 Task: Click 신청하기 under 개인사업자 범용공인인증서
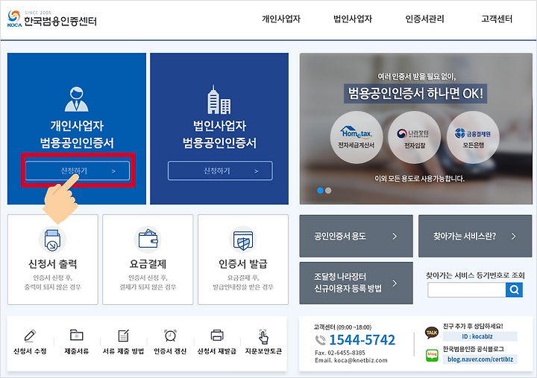coord(78,170)
